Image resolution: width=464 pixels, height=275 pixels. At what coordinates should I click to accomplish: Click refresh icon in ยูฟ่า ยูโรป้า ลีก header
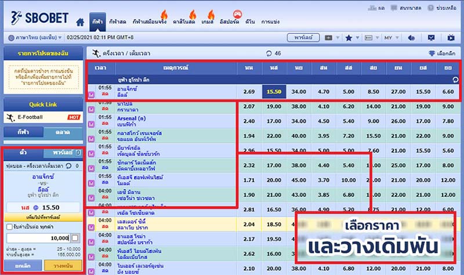pyautogui.click(x=455, y=79)
